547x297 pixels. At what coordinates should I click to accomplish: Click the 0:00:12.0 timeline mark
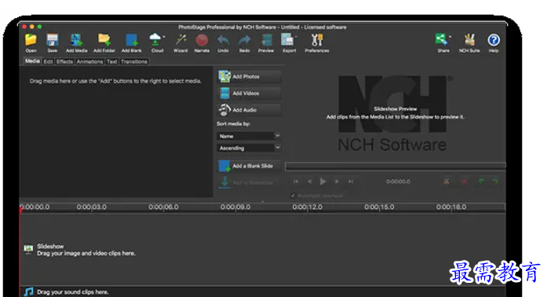tap(308, 207)
